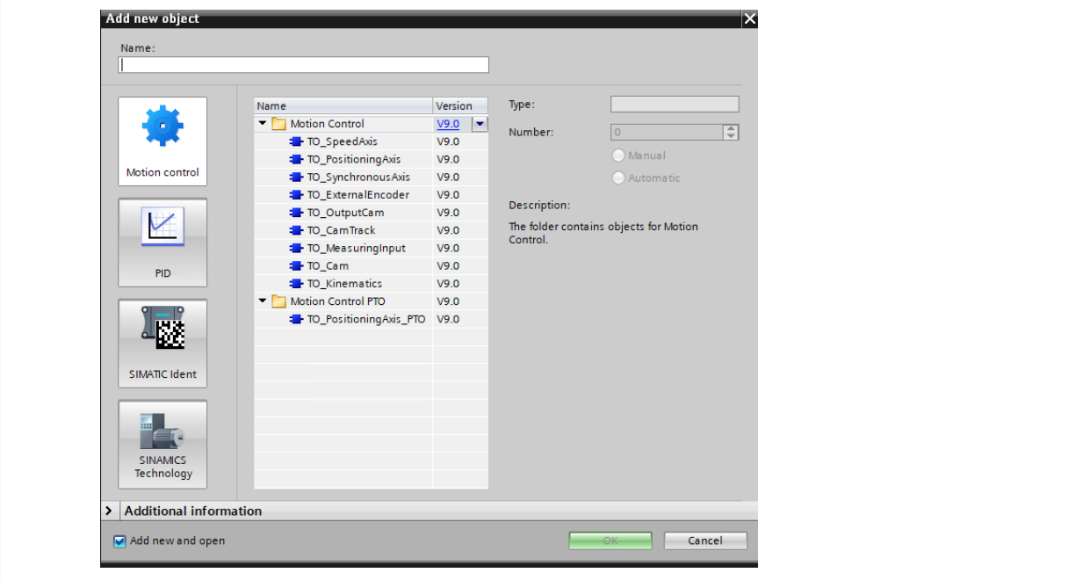Viewport: 1076px width, 580px height.
Task: Select the TO_PositioningAxis_PTO row label
Action: [366, 319]
